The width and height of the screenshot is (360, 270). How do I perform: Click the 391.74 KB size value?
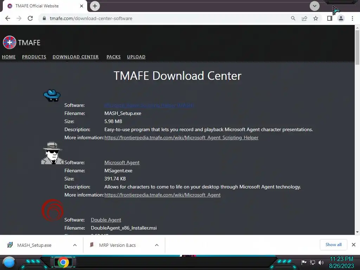[x=115, y=179]
